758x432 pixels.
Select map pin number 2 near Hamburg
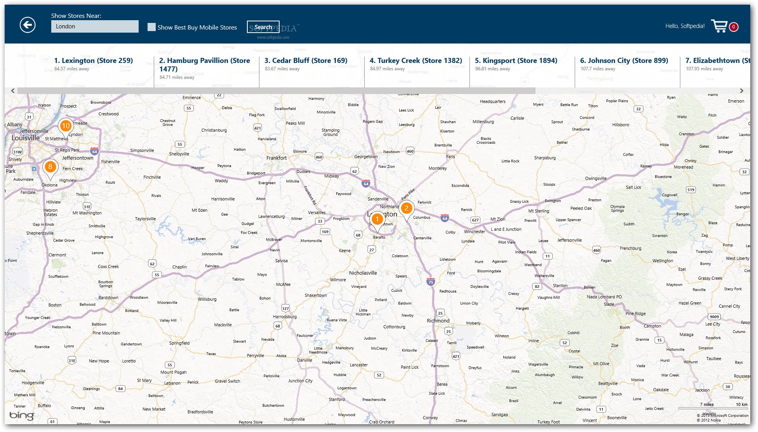click(406, 209)
